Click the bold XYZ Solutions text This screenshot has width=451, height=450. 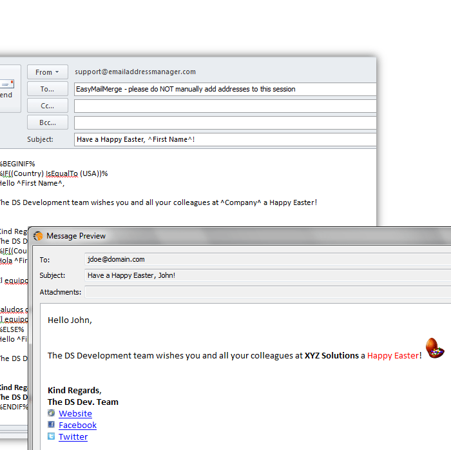point(332,356)
